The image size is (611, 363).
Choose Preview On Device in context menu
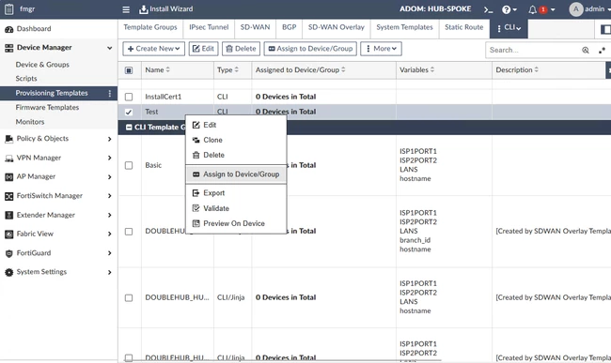point(236,224)
